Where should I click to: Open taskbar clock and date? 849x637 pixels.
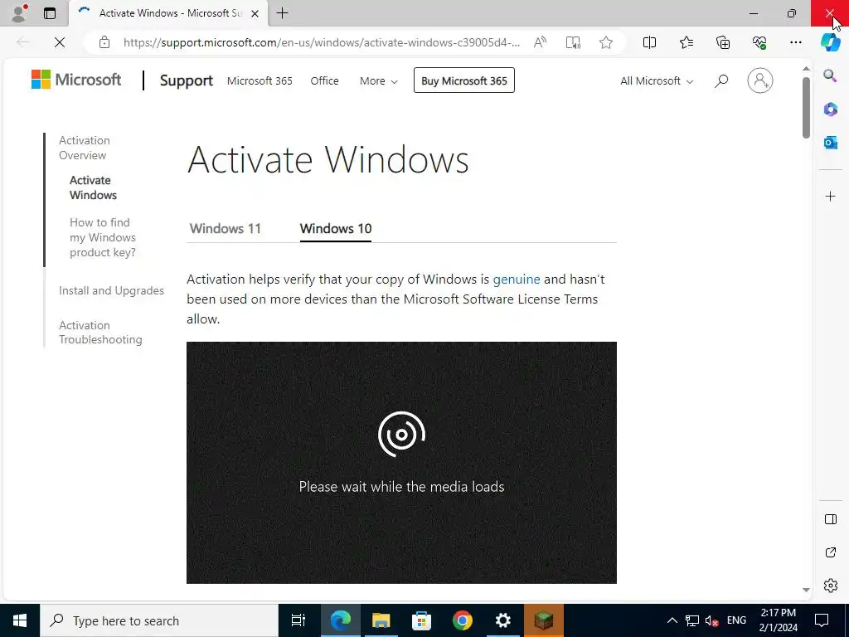click(778, 620)
